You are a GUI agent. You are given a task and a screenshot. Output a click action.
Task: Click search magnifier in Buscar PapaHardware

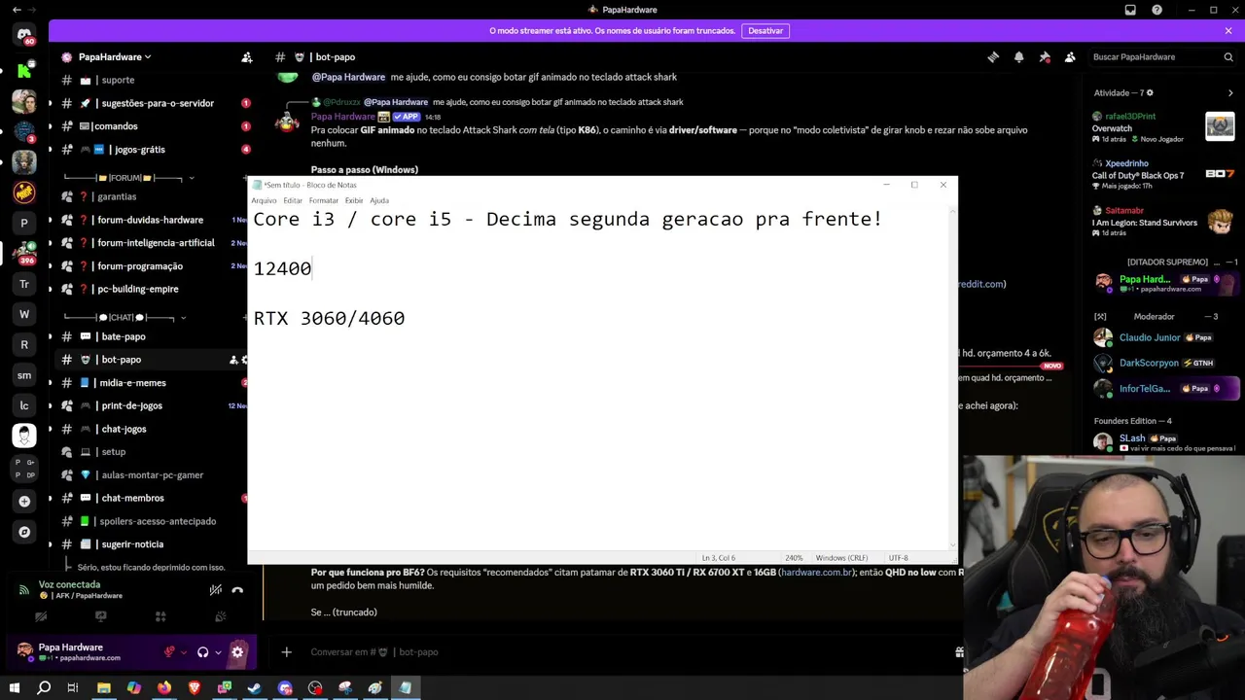pos(1228,57)
